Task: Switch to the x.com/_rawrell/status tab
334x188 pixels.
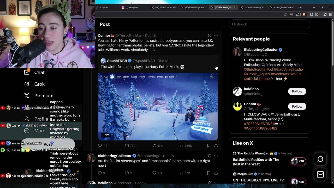Action: (283, 7)
